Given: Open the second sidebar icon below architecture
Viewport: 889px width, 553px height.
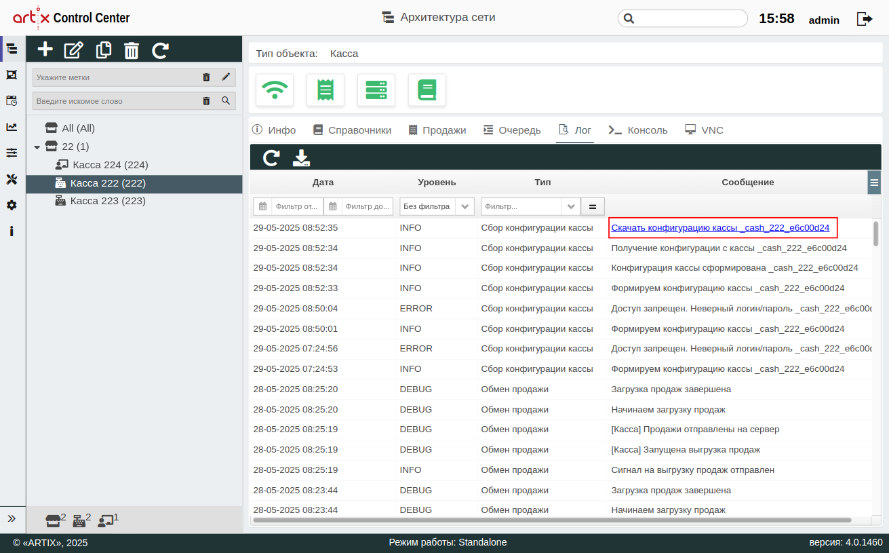Looking at the screenshot, I should click(12, 75).
